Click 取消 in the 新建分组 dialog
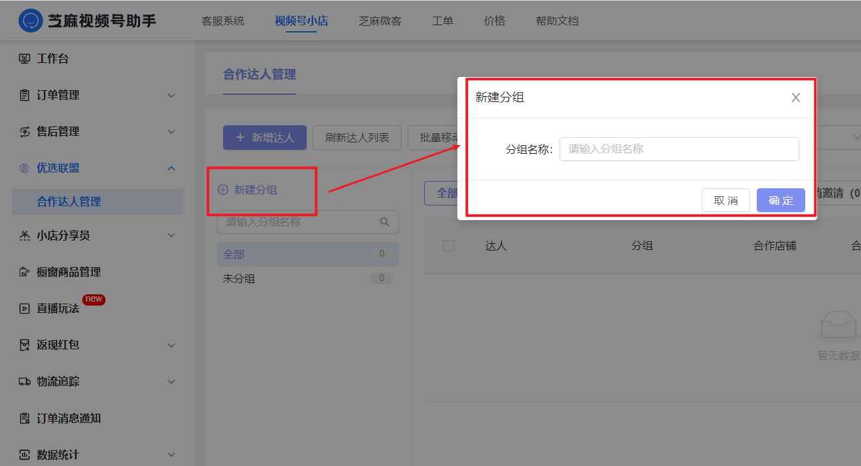 (726, 200)
